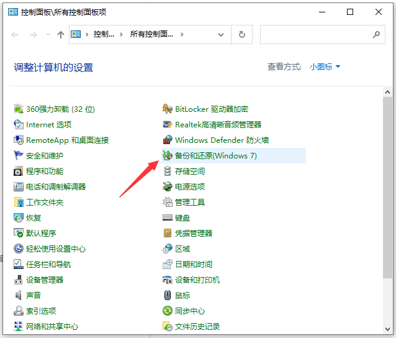Click the 索引选项 icon
The height and width of the screenshot is (338, 396).
pyautogui.click(x=19, y=311)
